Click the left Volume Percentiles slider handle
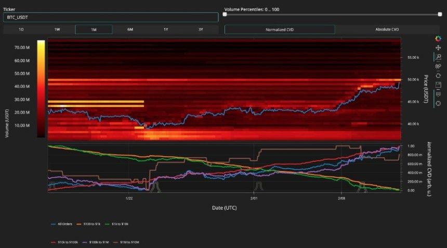 [225, 14]
